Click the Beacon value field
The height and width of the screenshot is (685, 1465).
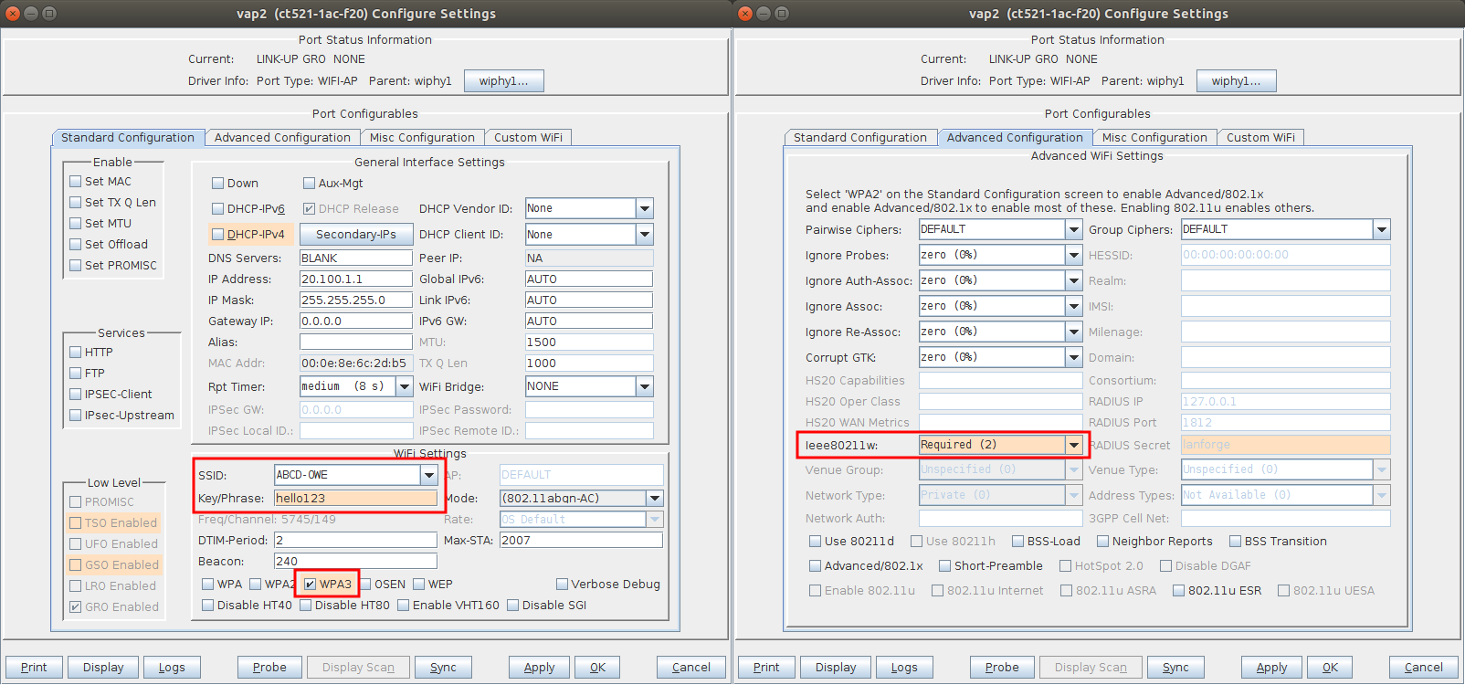click(x=355, y=561)
